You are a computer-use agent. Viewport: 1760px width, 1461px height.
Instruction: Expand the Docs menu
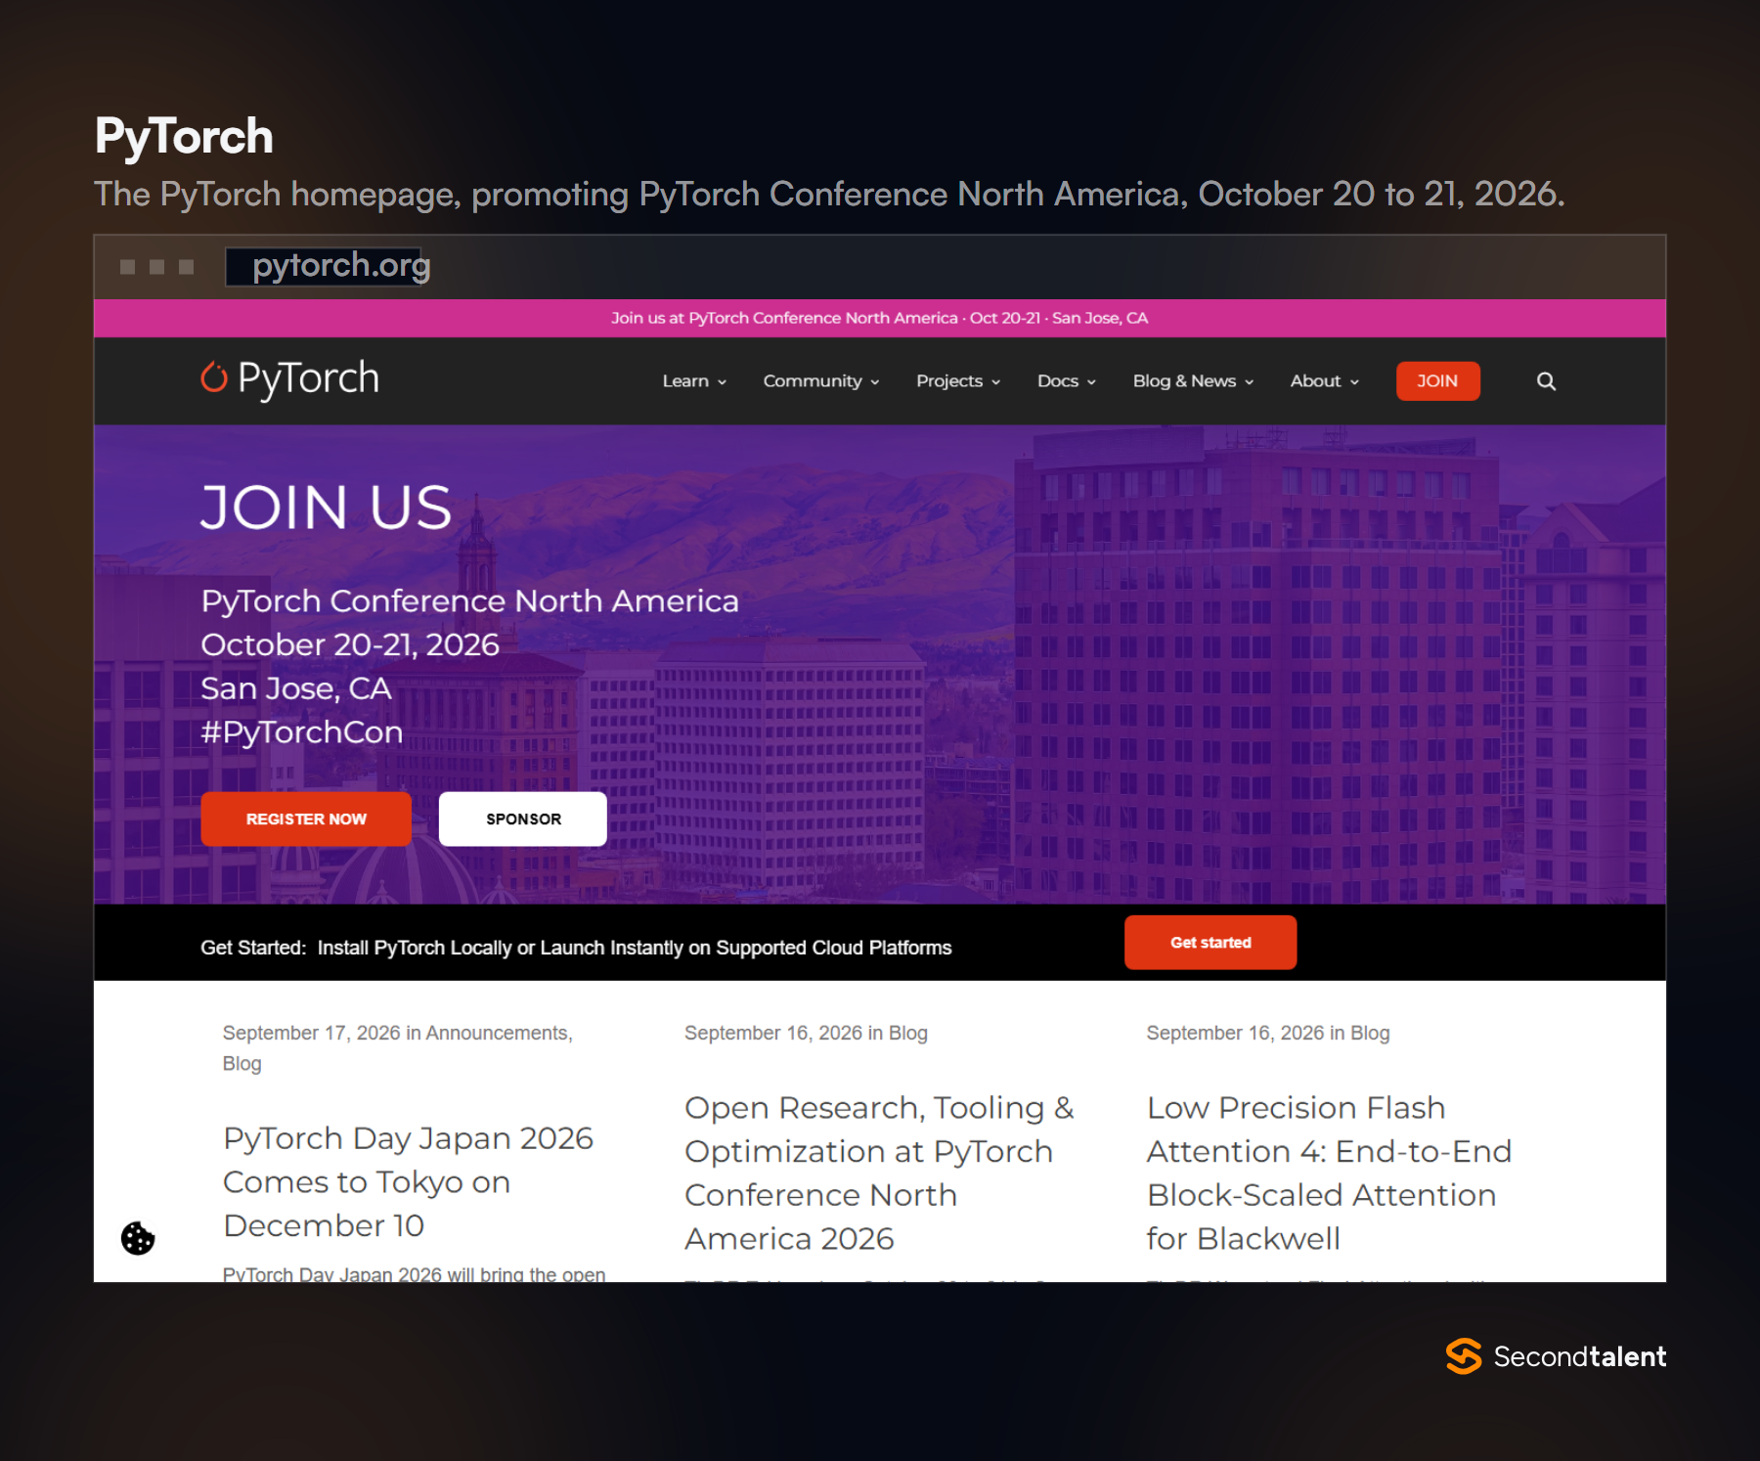[1067, 381]
